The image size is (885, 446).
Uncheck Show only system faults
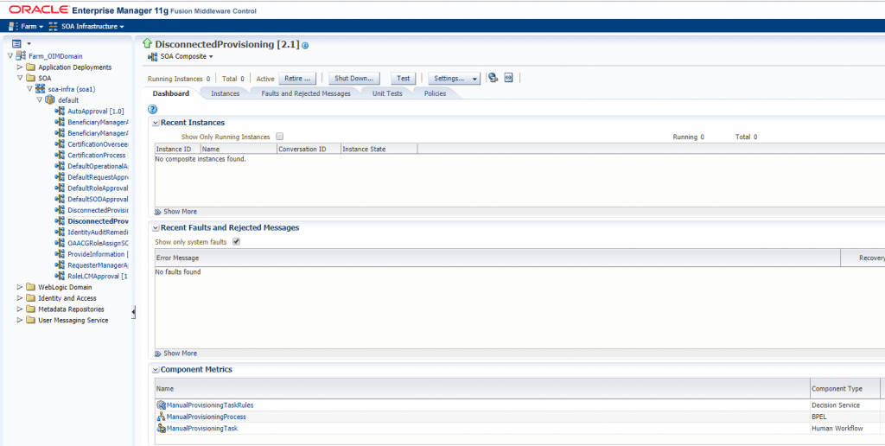point(236,242)
